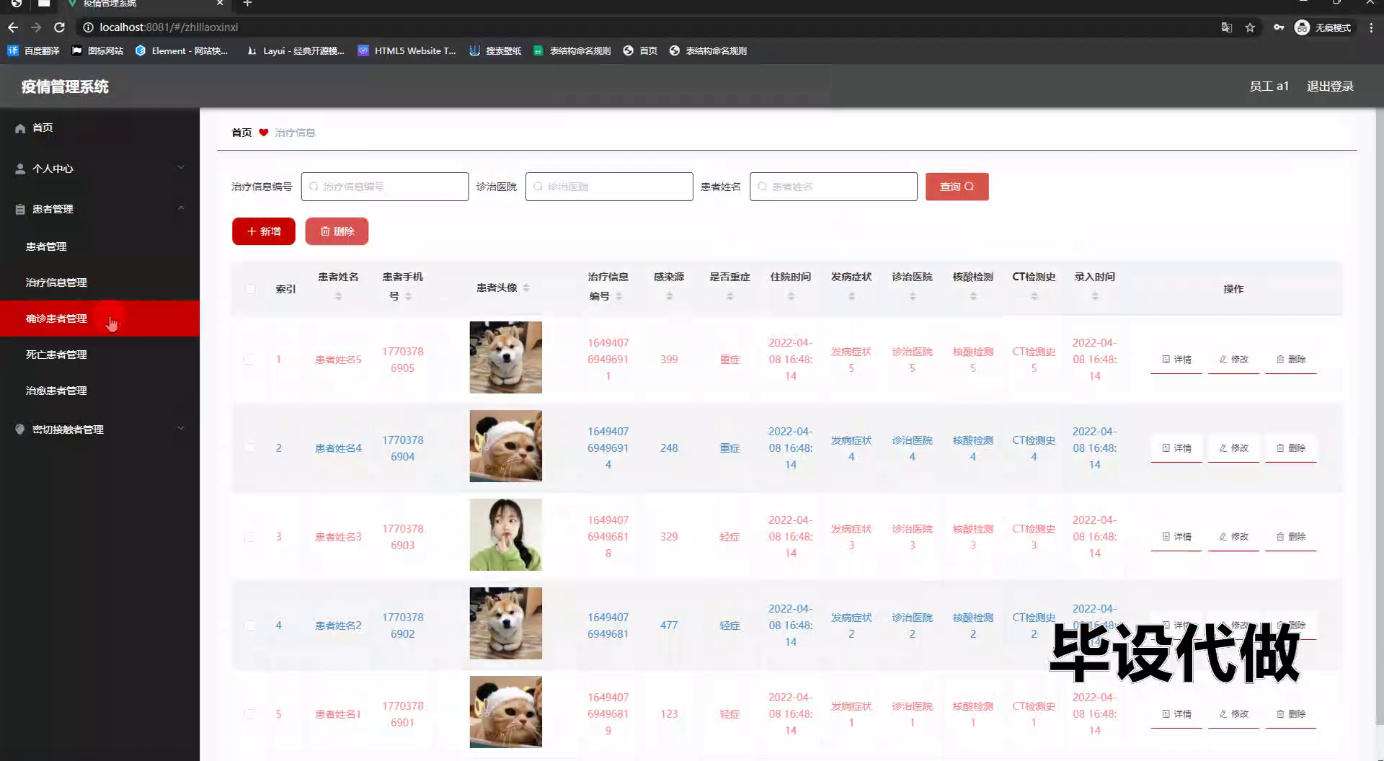The image size is (1384, 761).
Task: Open the avatar photo of 患者姓名1
Action: point(505,712)
